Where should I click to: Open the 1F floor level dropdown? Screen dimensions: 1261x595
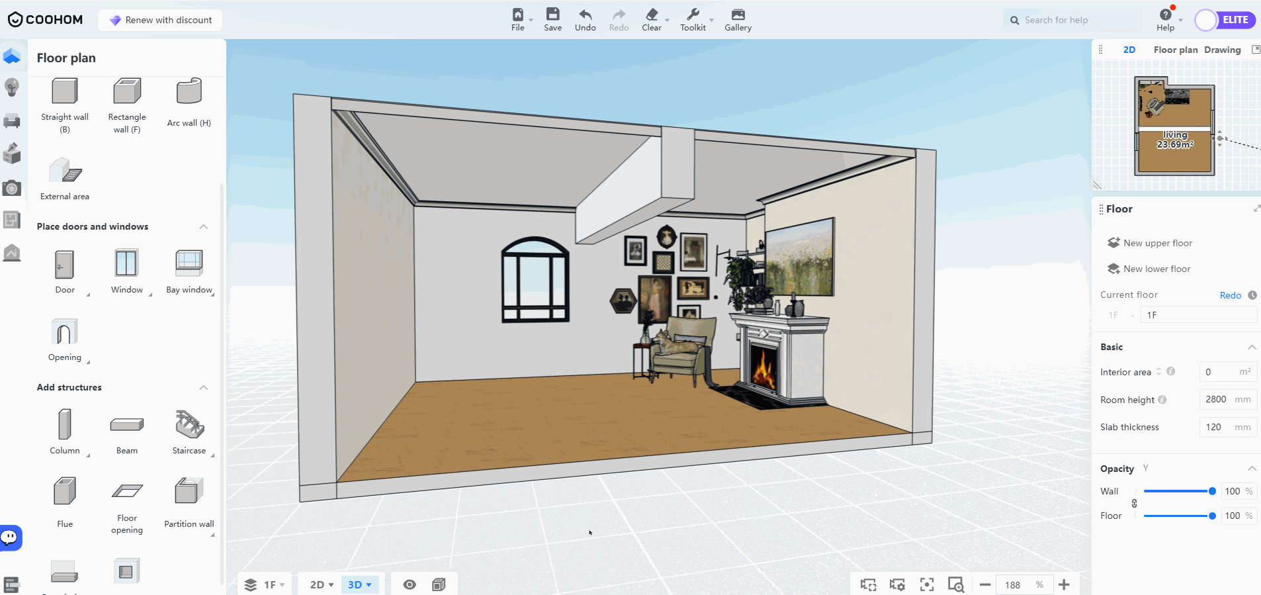265,584
